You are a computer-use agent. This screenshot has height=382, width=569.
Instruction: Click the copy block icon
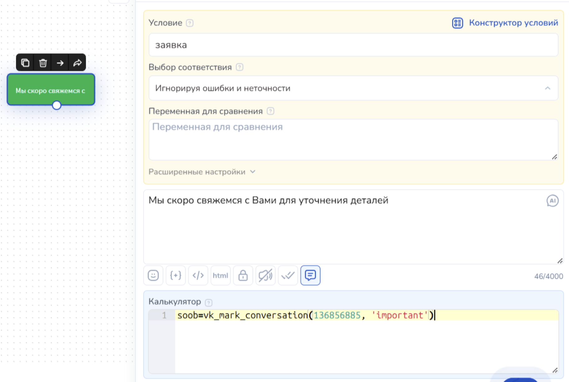click(25, 63)
